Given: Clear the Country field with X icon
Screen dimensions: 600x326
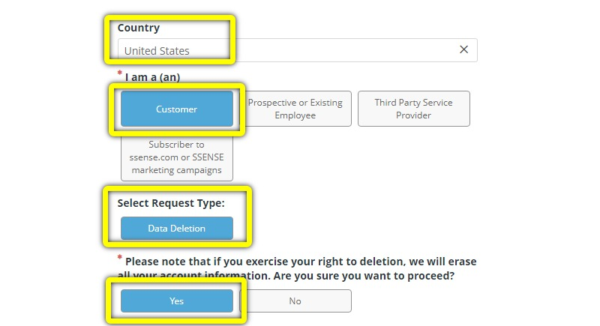Looking at the screenshot, I should coord(463,49).
